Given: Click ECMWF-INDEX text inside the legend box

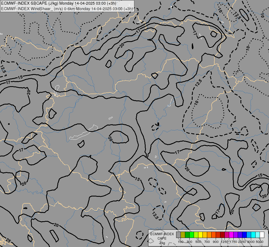Looking at the screenshot, I should point(162,234).
